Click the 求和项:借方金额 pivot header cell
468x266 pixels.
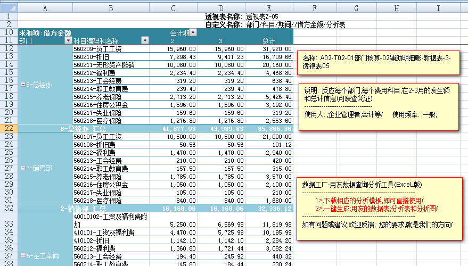click(x=45, y=32)
